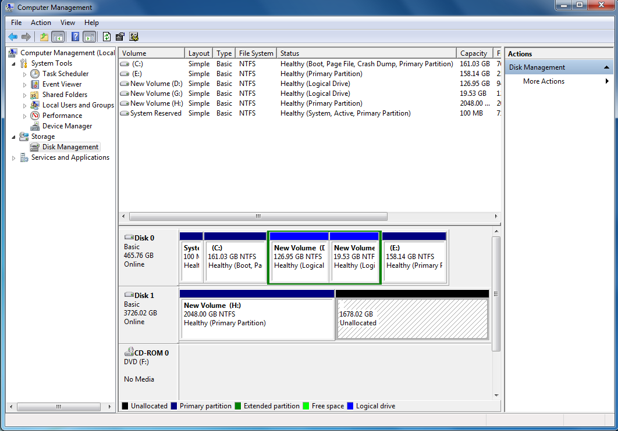Collapse the System Tools node

[x=14, y=64]
